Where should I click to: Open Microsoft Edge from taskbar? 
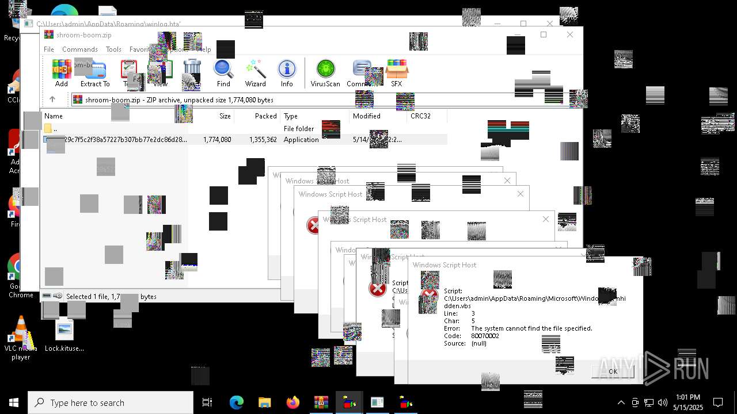pyautogui.click(x=237, y=402)
